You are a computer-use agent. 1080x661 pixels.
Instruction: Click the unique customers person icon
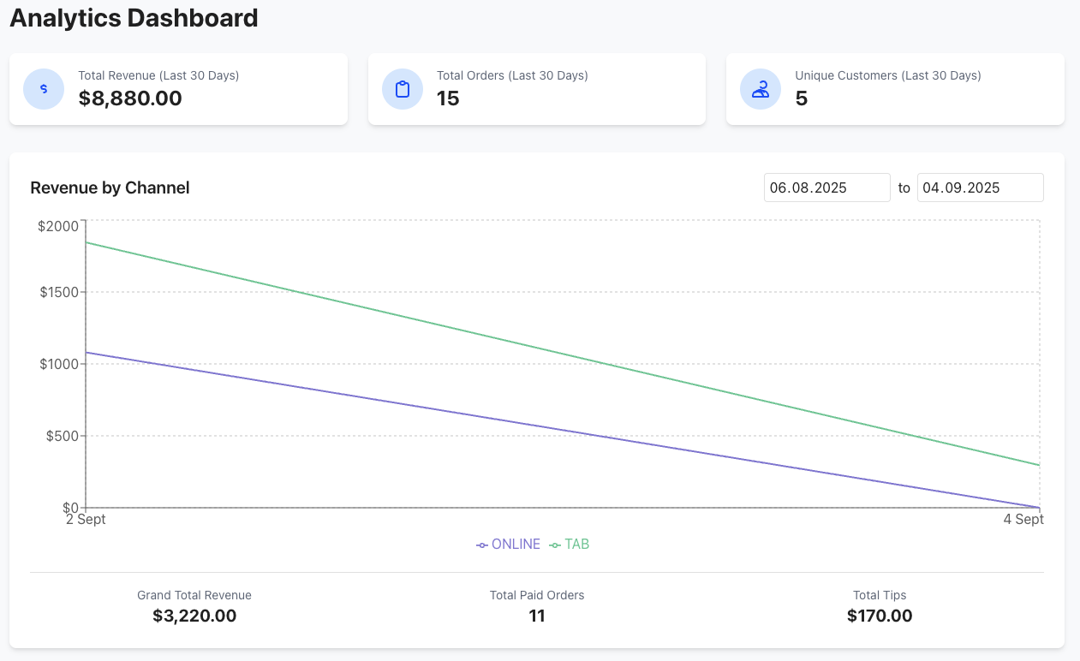click(760, 89)
